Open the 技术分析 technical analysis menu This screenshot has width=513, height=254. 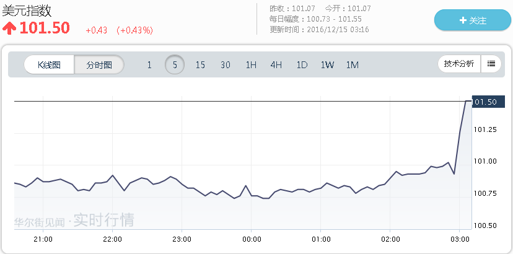(x=459, y=63)
